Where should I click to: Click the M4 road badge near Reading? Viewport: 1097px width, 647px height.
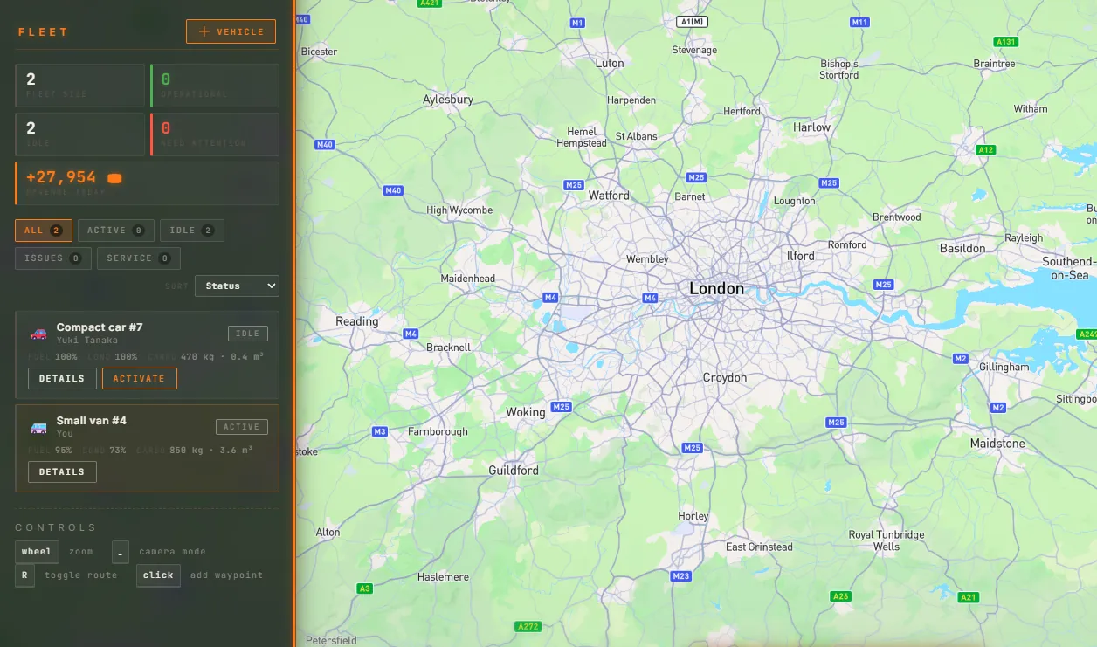pyautogui.click(x=411, y=334)
